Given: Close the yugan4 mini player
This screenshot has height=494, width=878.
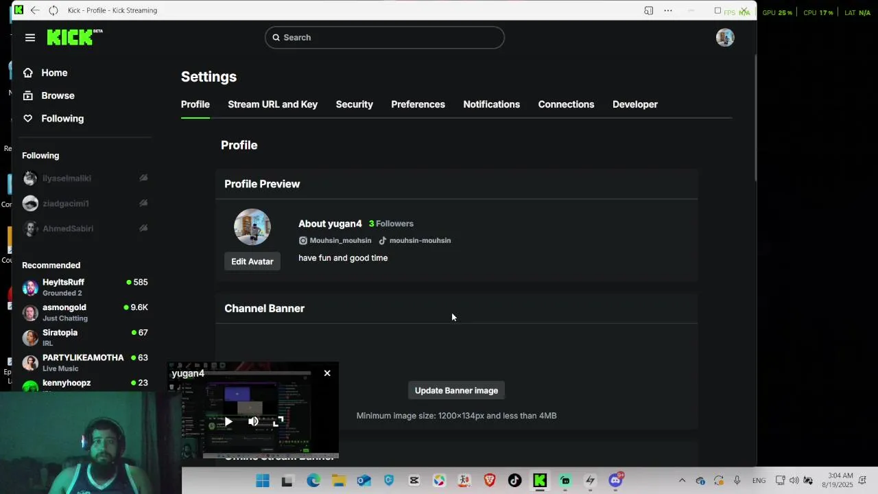Looking at the screenshot, I should (x=327, y=373).
